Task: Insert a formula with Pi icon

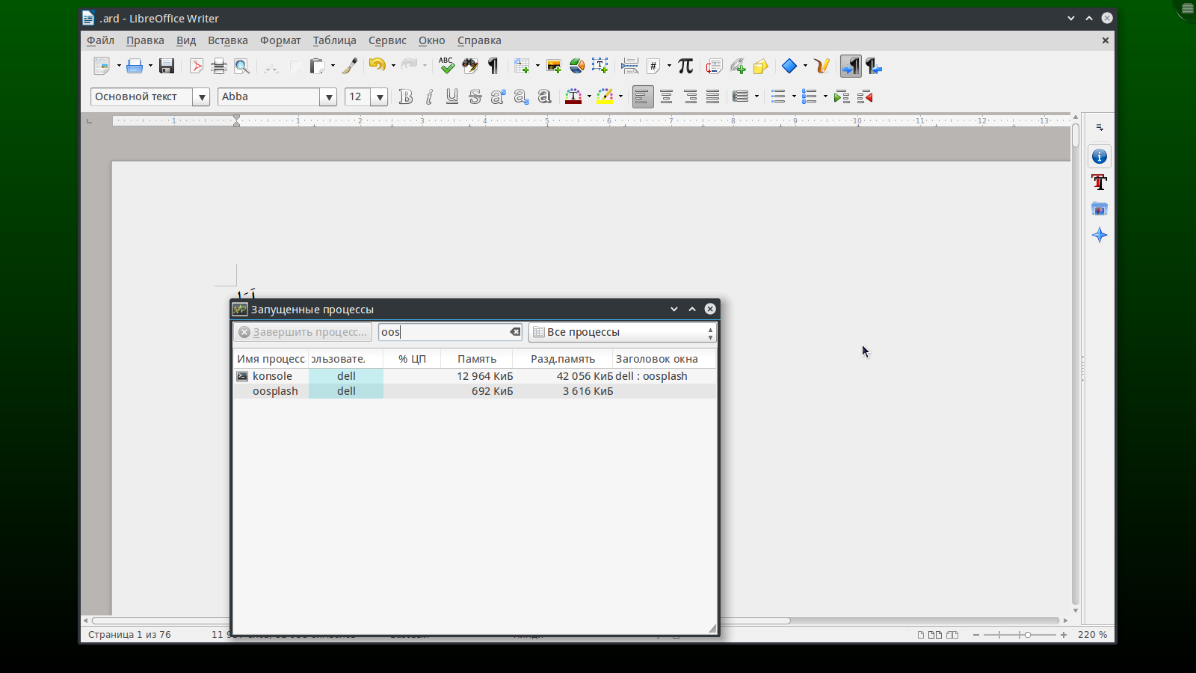Action: tap(685, 67)
